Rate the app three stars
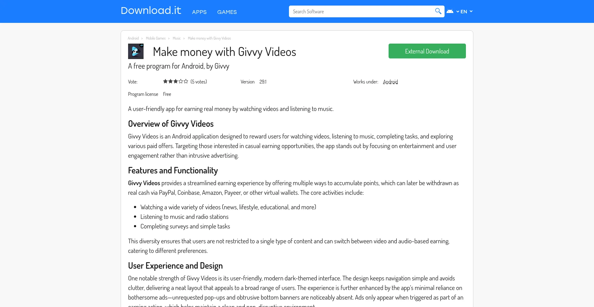594x307 pixels. click(176, 81)
